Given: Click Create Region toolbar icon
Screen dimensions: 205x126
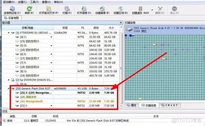Looking at the screenshot, I should pyautogui.click(x=121, y=9).
